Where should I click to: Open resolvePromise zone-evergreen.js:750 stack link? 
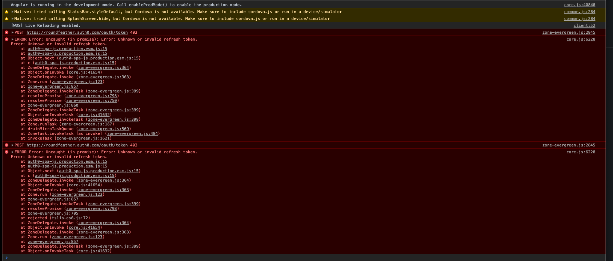coord(91,100)
